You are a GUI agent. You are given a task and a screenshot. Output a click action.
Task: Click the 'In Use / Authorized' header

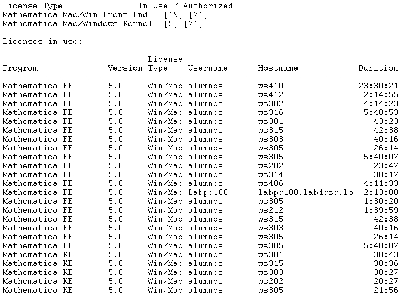(x=185, y=6)
